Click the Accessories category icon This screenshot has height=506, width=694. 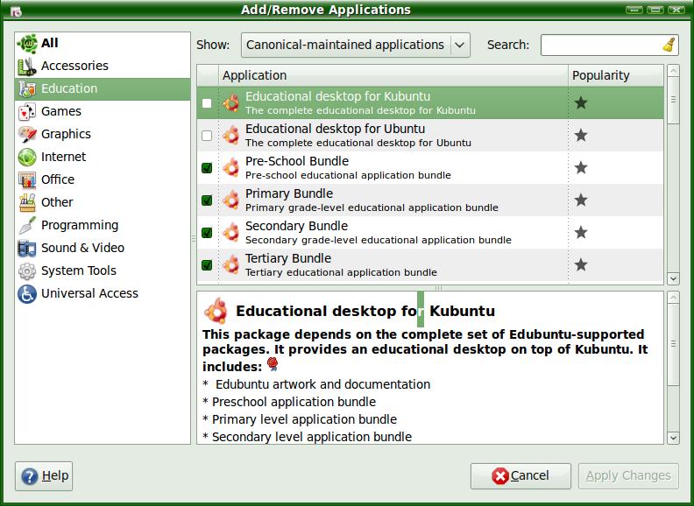pyautogui.click(x=27, y=66)
